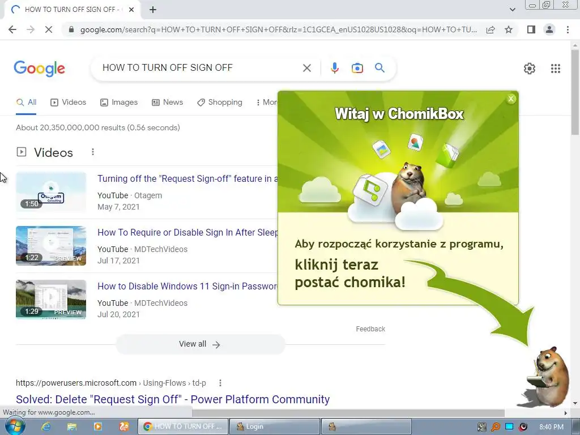Open How To Require or Disable Sign In video

187,233
